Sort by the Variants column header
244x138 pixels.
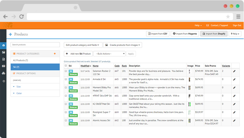226,66
